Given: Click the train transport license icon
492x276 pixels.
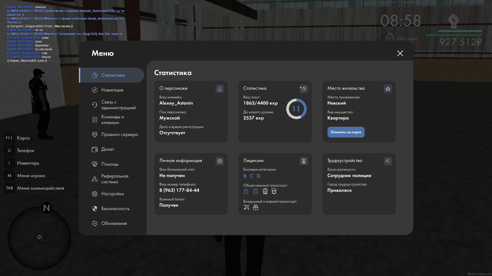Looking at the screenshot, I should click(265, 191).
